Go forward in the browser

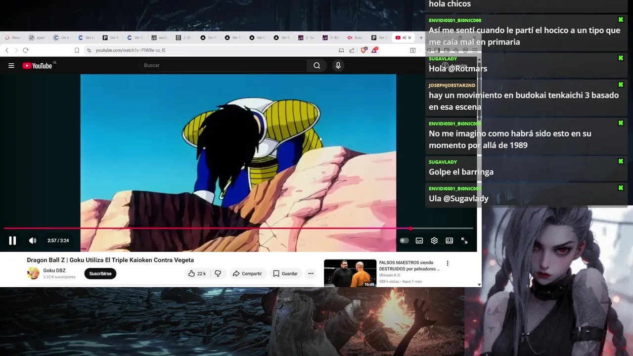[x=16, y=50]
